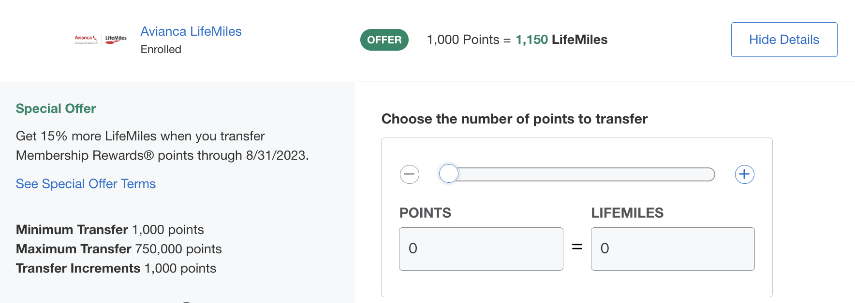Select the choose points to transfer heading
This screenshot has height=303, width=855.
514,119
